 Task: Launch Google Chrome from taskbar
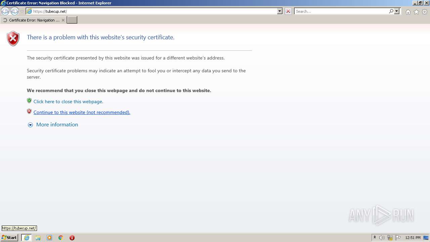click(x=61, y=238)
